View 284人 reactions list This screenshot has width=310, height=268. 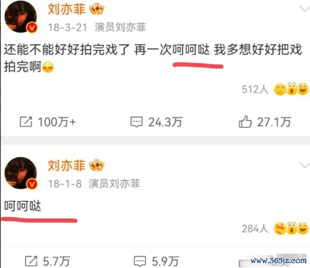click(x=255, y=229)
